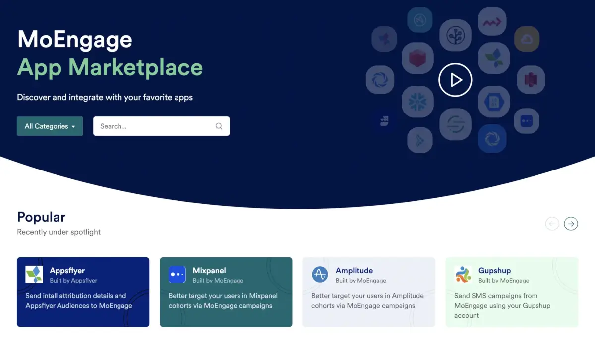
Task: Click the Snowflake icon in hero graphic
Action: pos(417,102)
